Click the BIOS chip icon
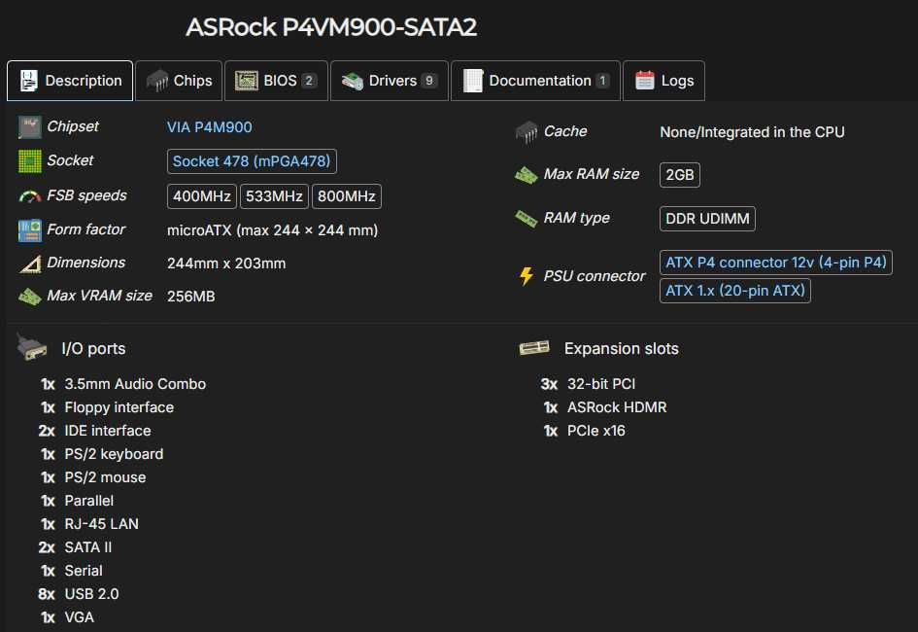This screenshot has height=632, width=918. click(x=247, y=81)
